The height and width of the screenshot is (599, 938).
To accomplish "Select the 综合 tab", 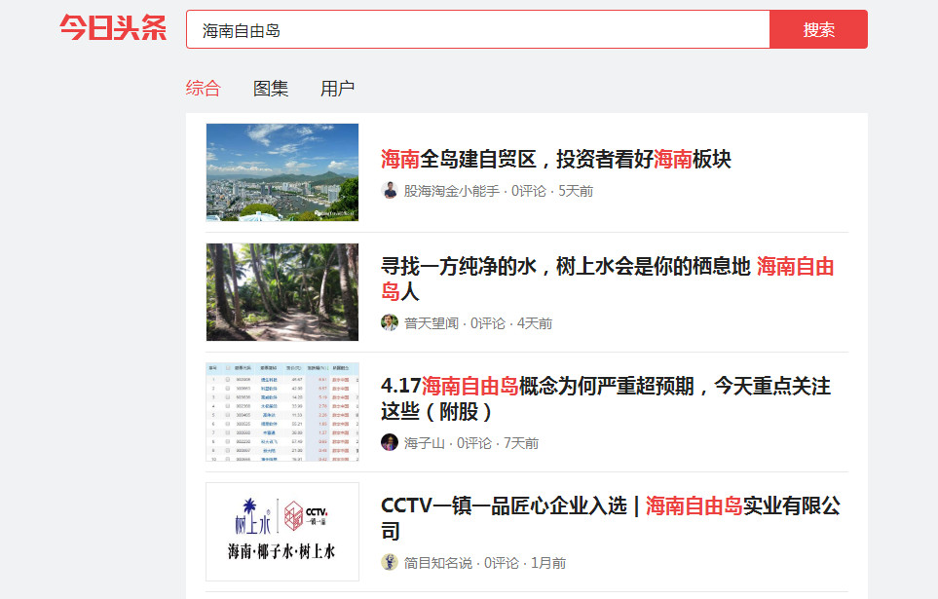I will [204, 89].
